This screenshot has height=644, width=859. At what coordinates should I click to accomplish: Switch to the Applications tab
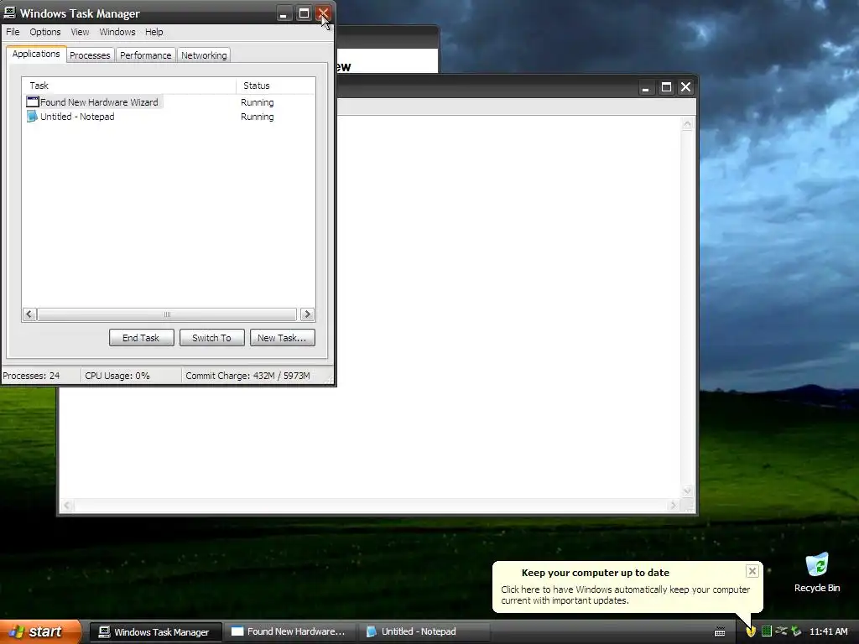(36, 54)
